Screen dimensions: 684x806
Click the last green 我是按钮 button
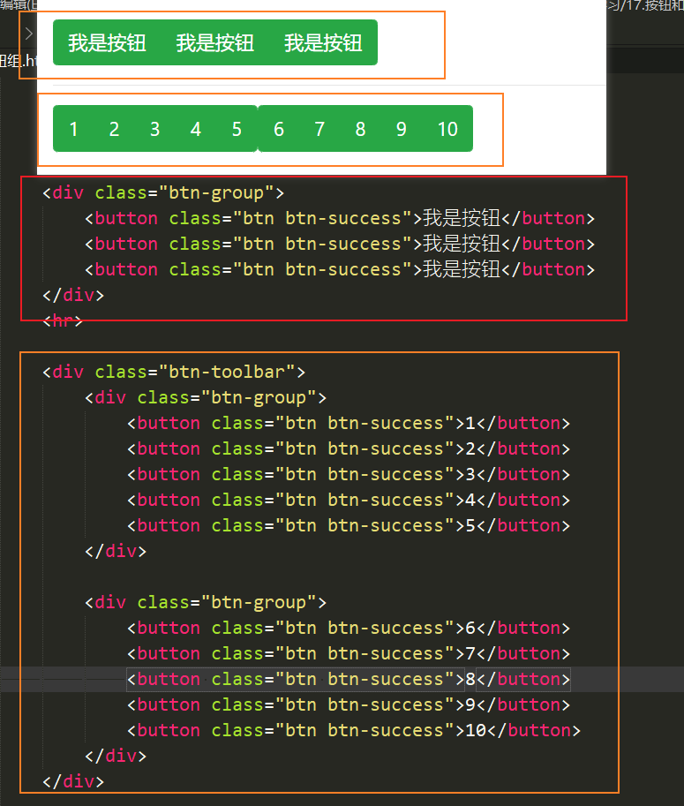tap(323, 42)
